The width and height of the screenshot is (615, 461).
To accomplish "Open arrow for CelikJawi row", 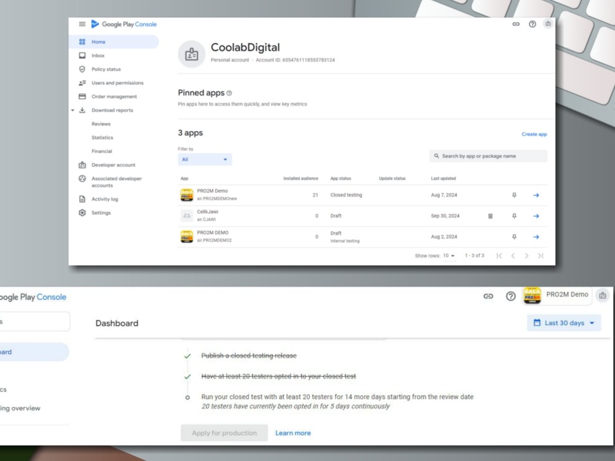I will coord(536,216).
